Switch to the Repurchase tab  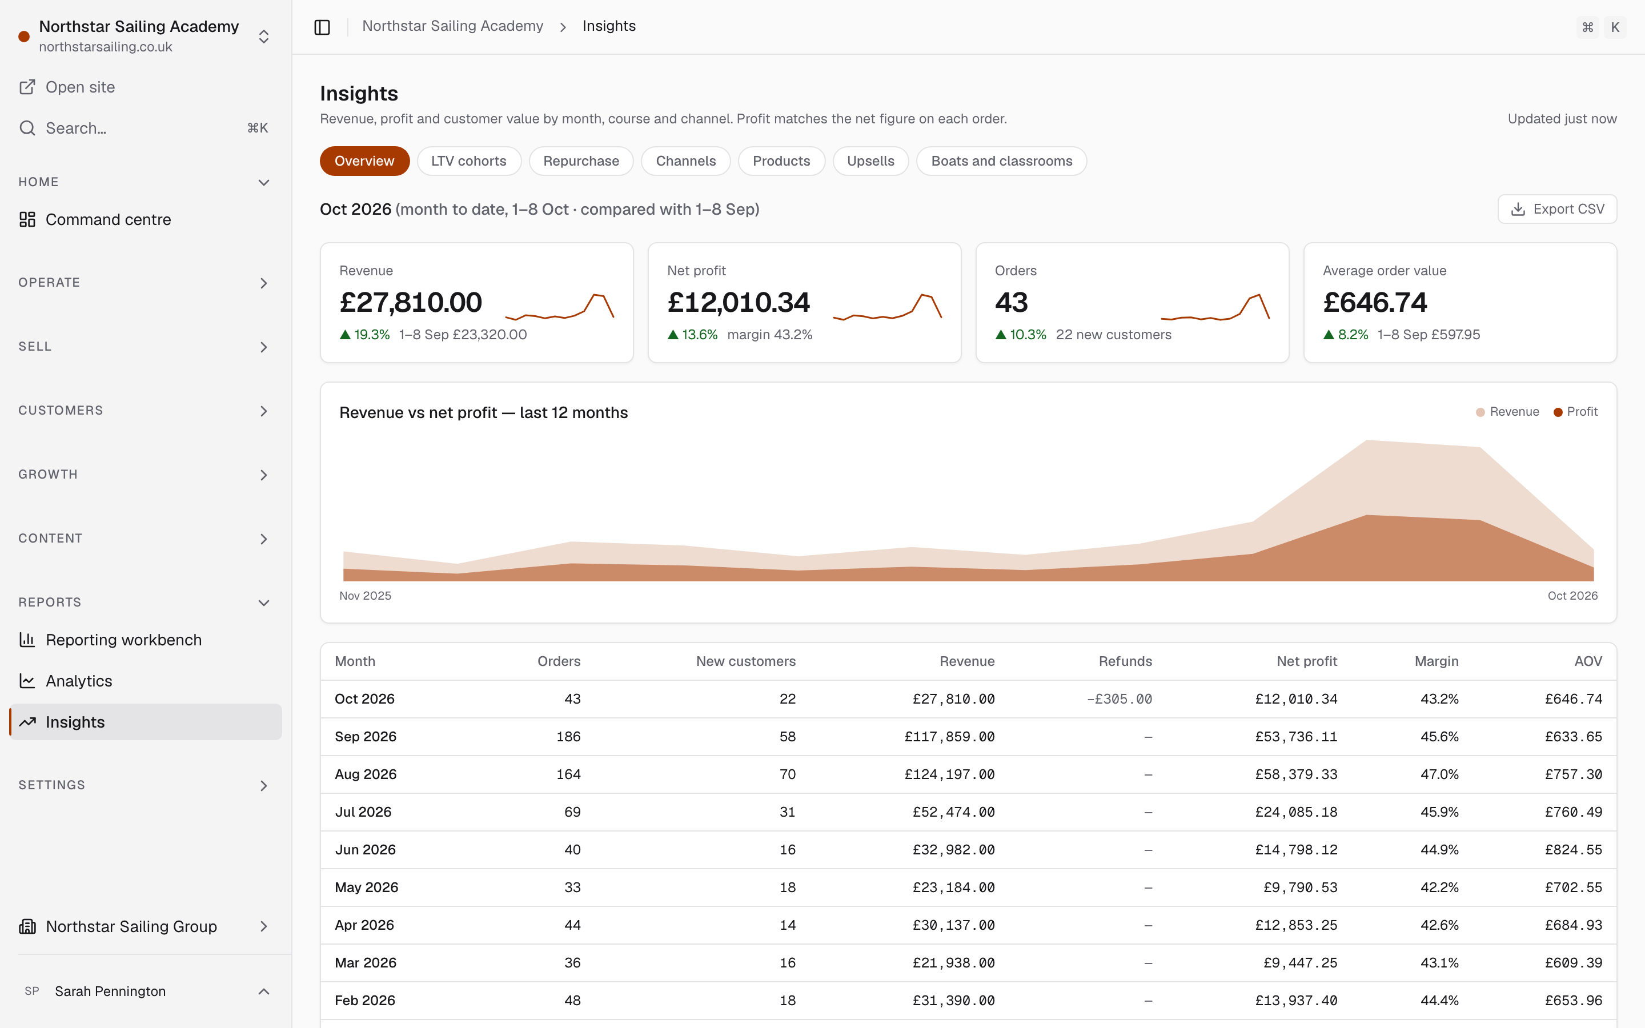click(x=581, y=161)
